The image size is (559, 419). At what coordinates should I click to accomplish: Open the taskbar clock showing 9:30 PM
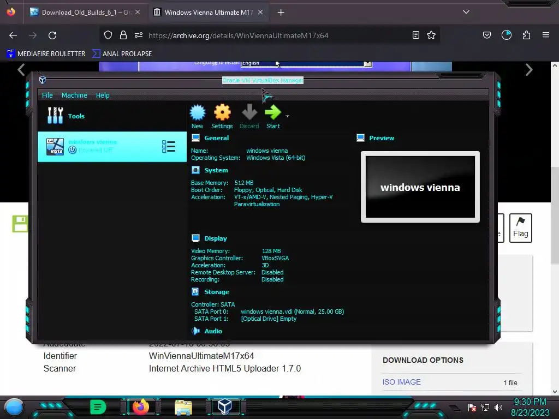click(530, 407)
